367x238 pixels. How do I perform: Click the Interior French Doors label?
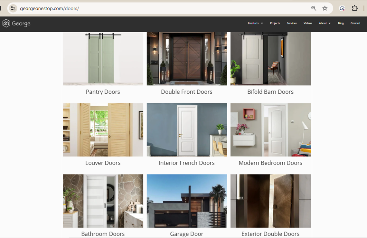point(186,163)
